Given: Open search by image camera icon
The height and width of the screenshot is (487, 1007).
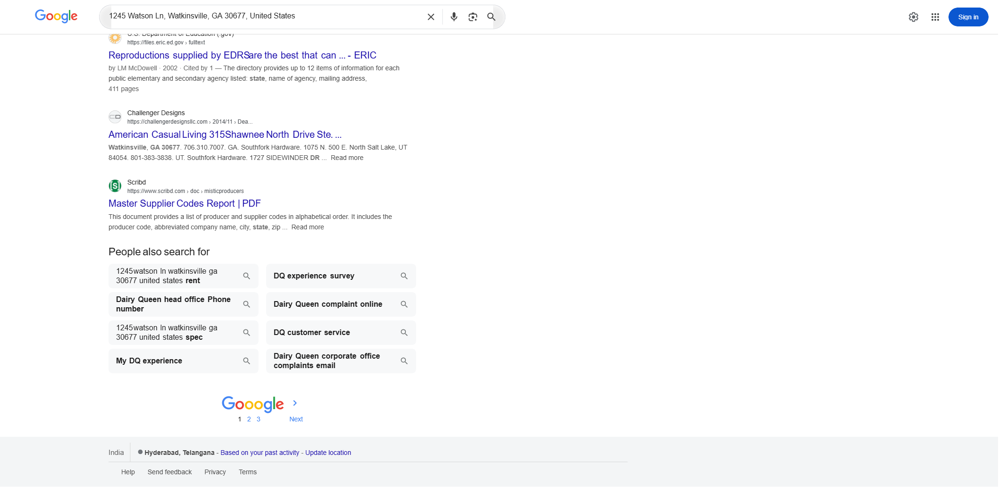Looking at the screenshot, I should pos(473,17).
